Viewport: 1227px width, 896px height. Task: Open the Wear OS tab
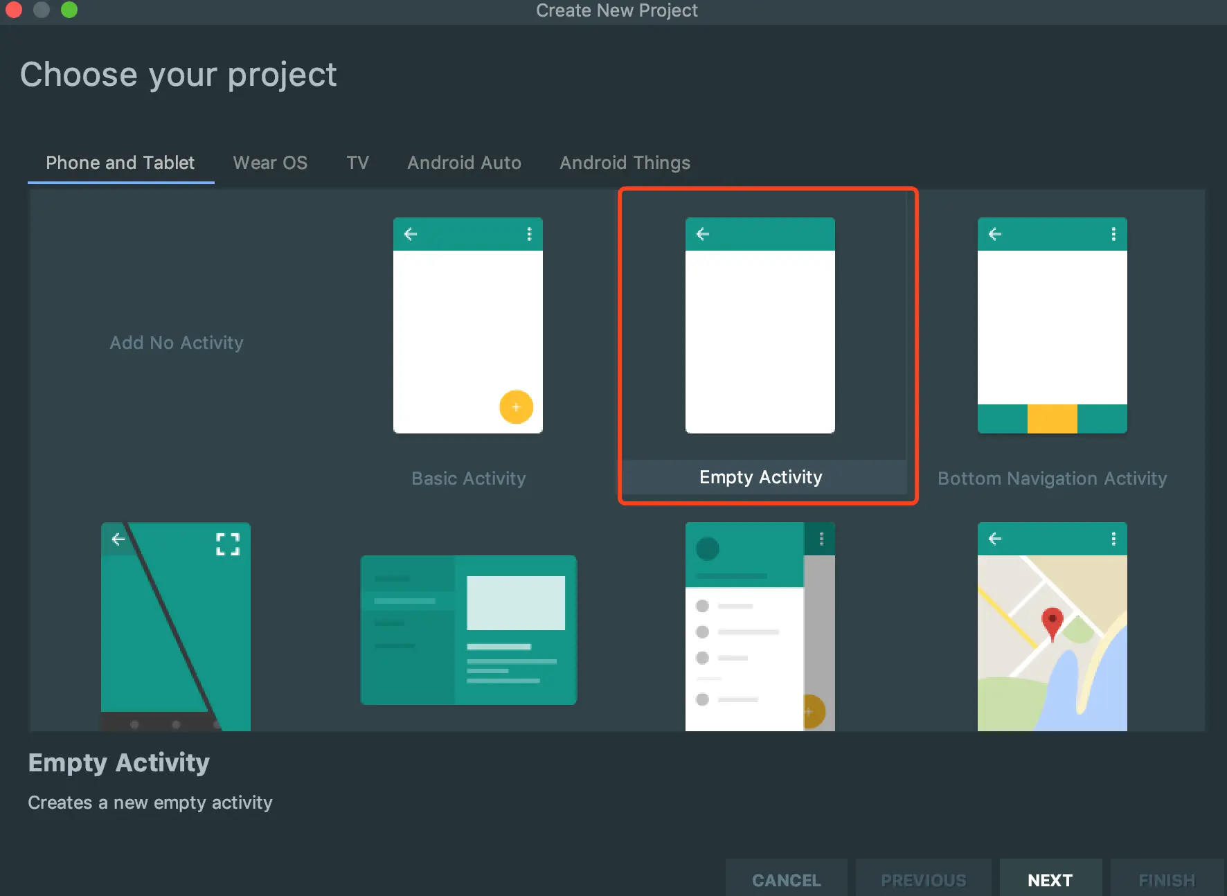coord(270,163)
